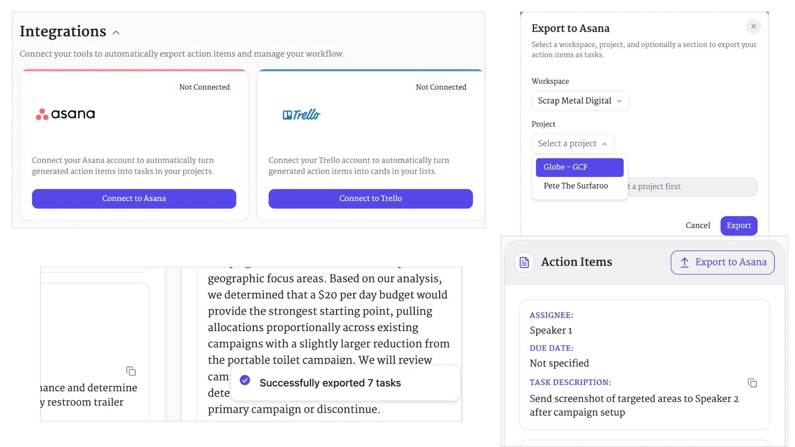Choose Pete The Surfaroo project option
Screen dimensions: 795x447
tap(576, 186)
